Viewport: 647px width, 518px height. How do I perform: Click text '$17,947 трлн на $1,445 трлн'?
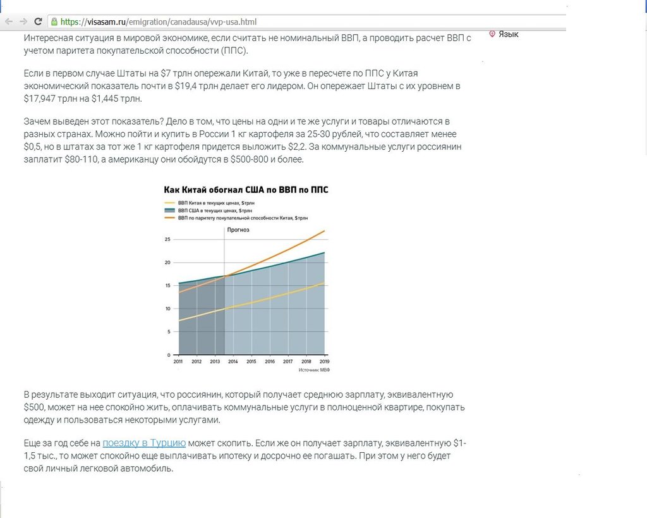pyautogui.click(x=82, y=99)
